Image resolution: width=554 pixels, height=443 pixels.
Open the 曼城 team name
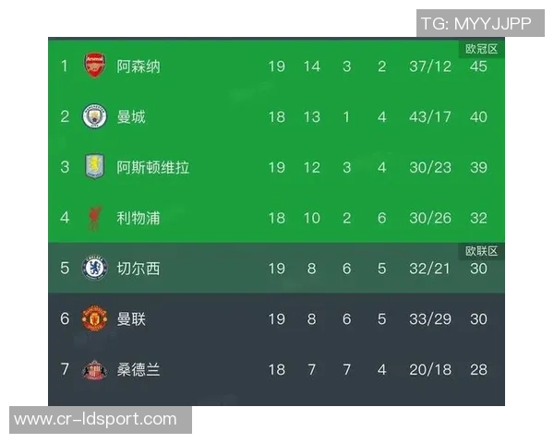131,117
